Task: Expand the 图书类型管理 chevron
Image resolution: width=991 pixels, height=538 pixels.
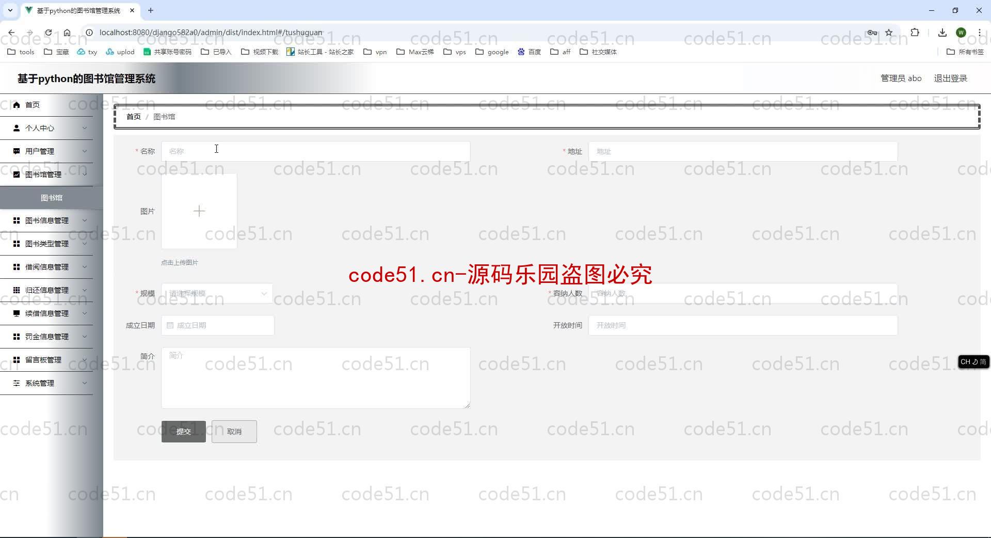Action: (85, 244)
